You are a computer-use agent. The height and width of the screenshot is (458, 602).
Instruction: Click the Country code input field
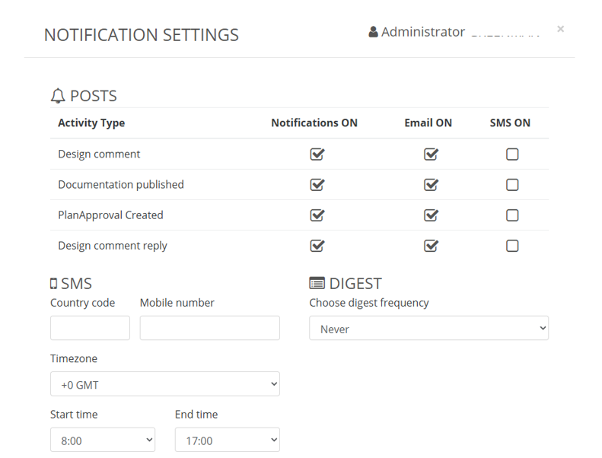[90, 328]
